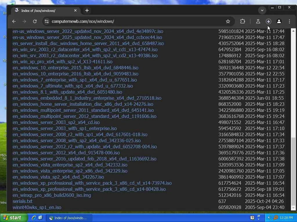This screenshot has width=297, height=222.
Task: Open the Extensions puzzle icon
Action: tap(242, 21)
